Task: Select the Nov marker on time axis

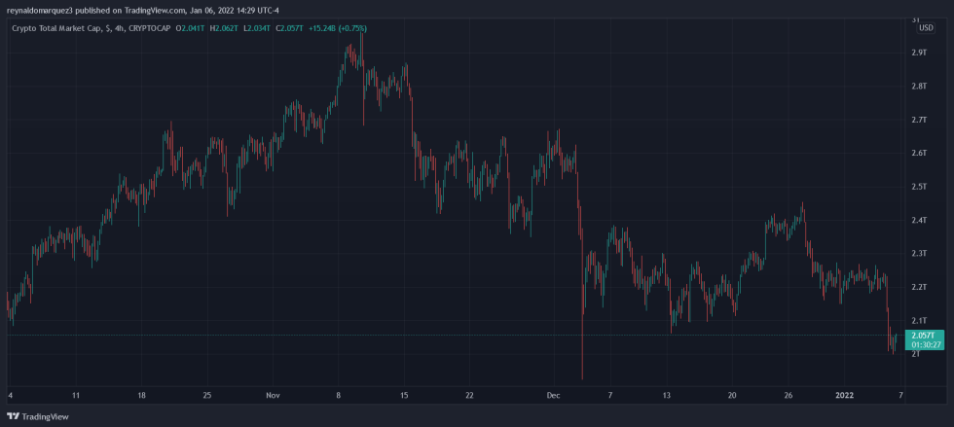Action: 273,396
